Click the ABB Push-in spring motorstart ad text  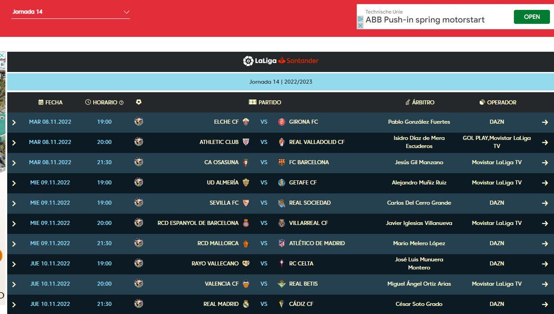[x=425, y=20]
